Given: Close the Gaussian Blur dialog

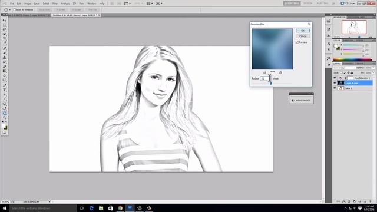Looking at the screenshot, I should pos(309,24).
